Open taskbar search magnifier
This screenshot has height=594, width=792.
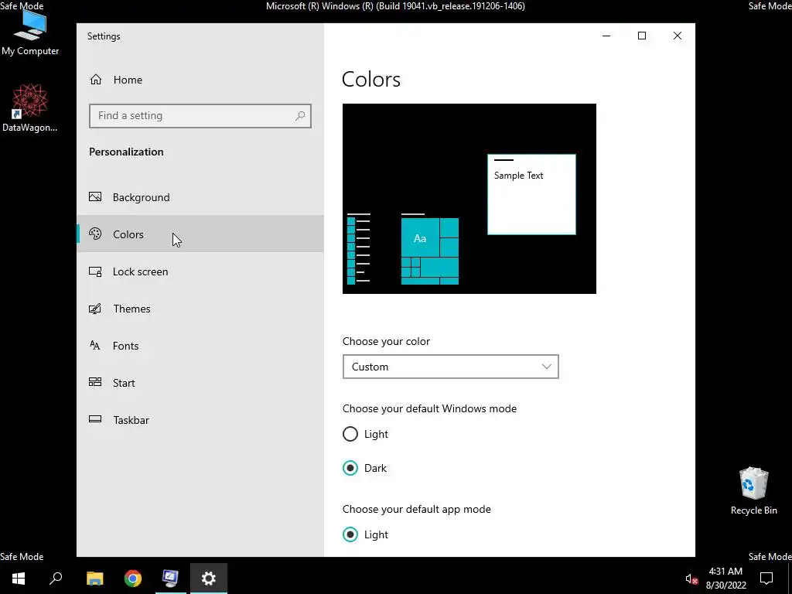56,579
